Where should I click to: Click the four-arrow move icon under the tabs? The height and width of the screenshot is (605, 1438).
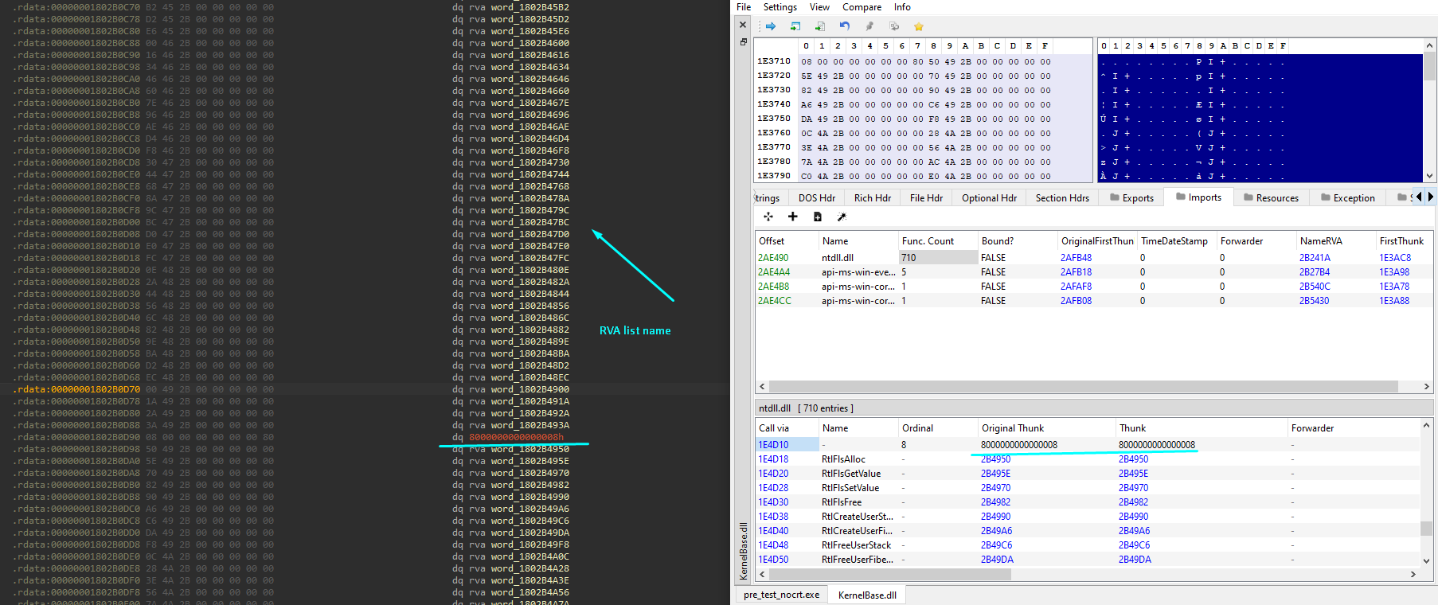pyautogui.click(x=768, y=217)
